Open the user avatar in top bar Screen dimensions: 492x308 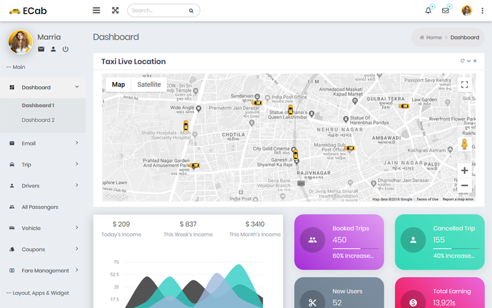[x=467, y=10]
